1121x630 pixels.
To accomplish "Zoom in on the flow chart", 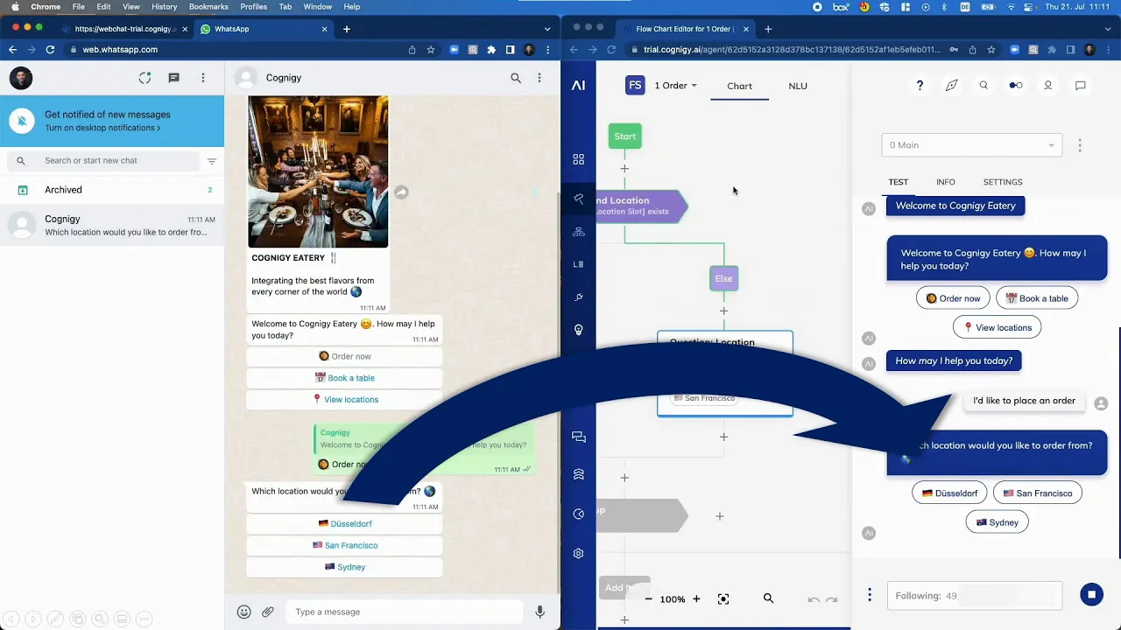I will 696,599.
